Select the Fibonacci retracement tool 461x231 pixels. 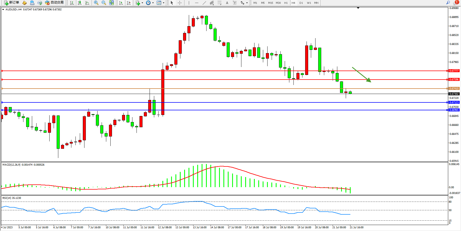220,3
